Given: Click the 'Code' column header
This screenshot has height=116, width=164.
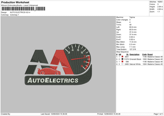Looking at the screenshot, I should coord(144,54).
